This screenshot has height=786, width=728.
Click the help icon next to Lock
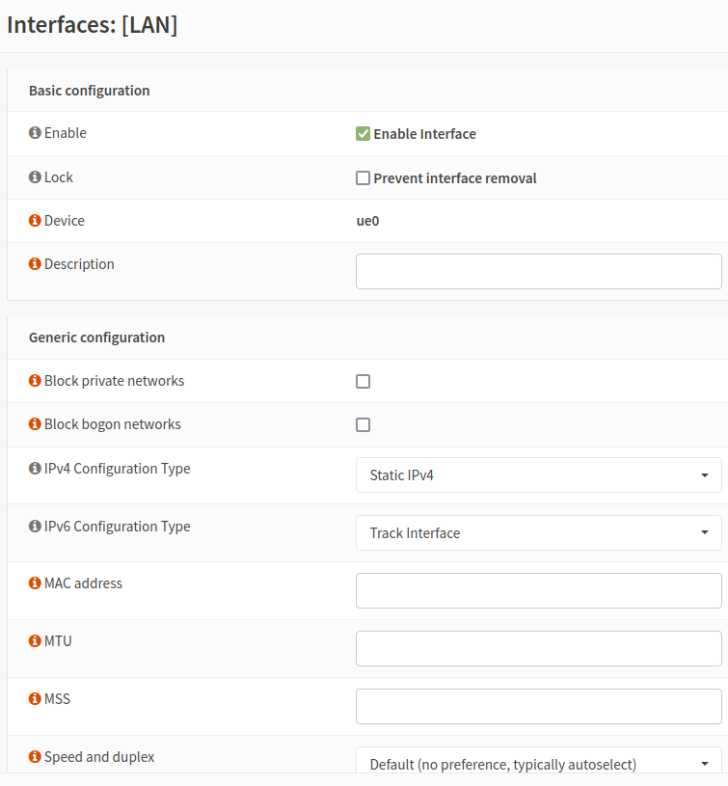point(36,177)
